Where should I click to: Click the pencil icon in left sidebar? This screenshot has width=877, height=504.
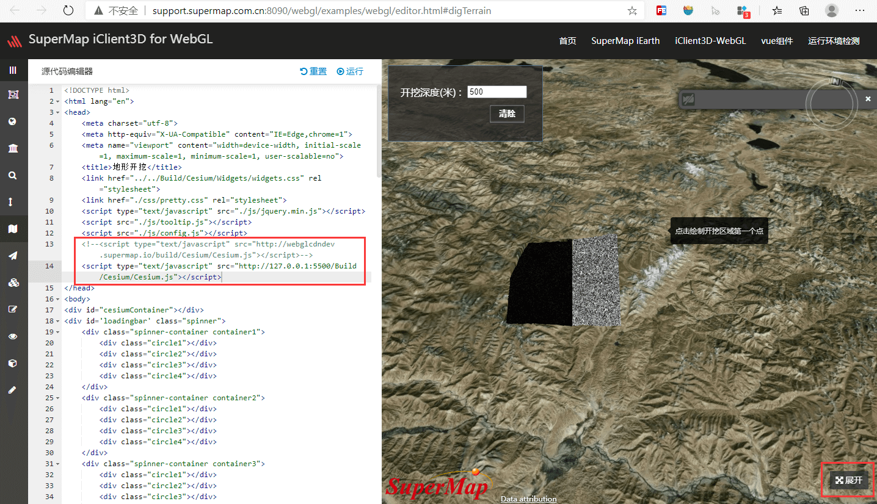[12, 390]
